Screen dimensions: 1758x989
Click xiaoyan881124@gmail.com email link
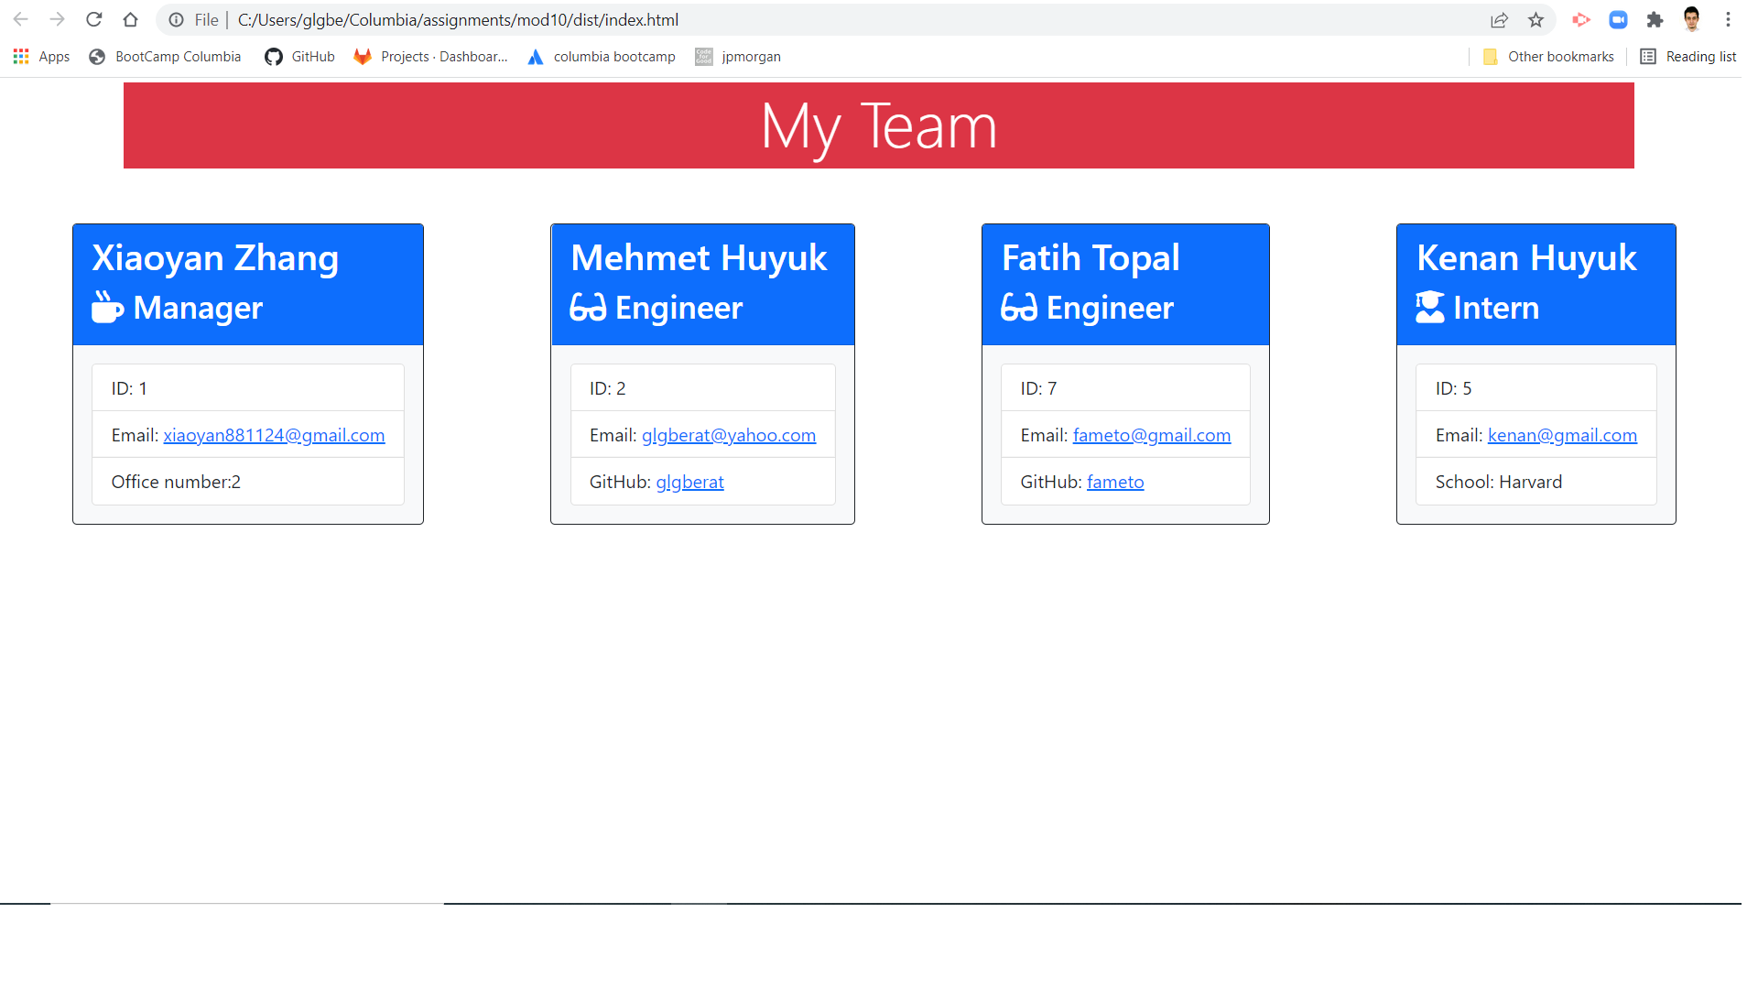tap(274, 436)
